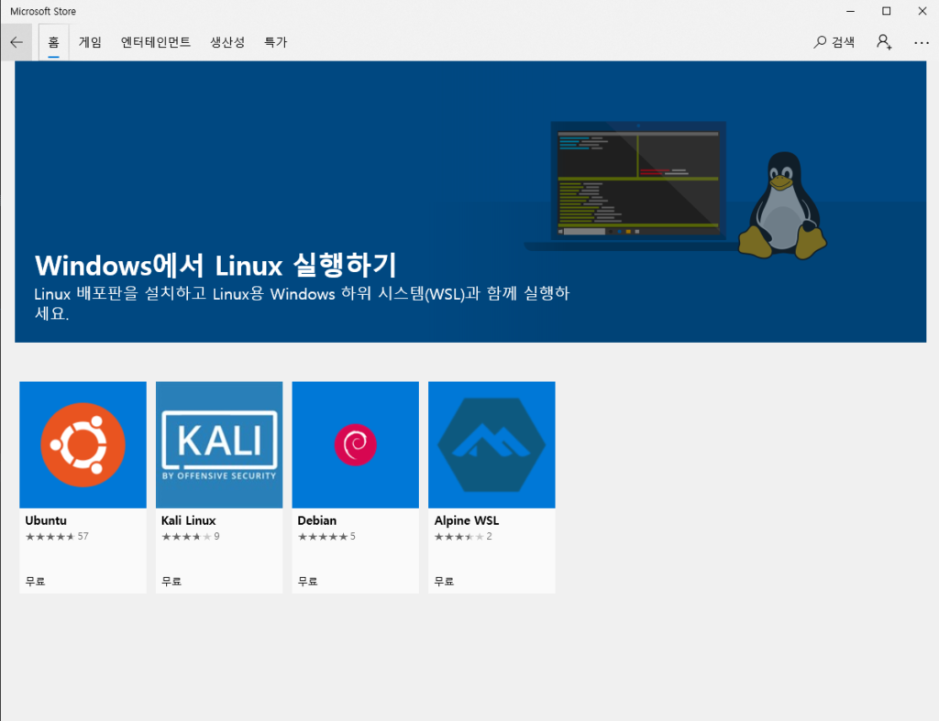Click the Kali Linux star rating 9

191,536
